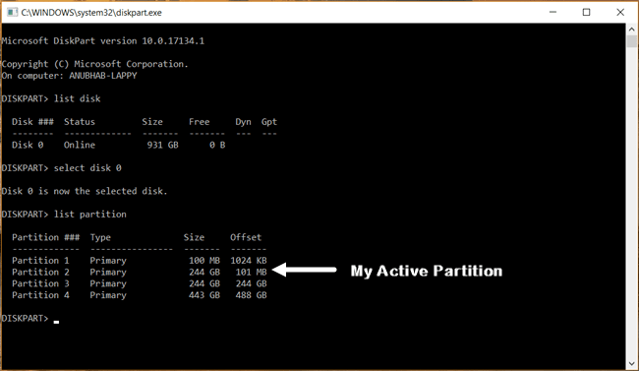Close the diskpart.exe window

[x=620, y=12]
